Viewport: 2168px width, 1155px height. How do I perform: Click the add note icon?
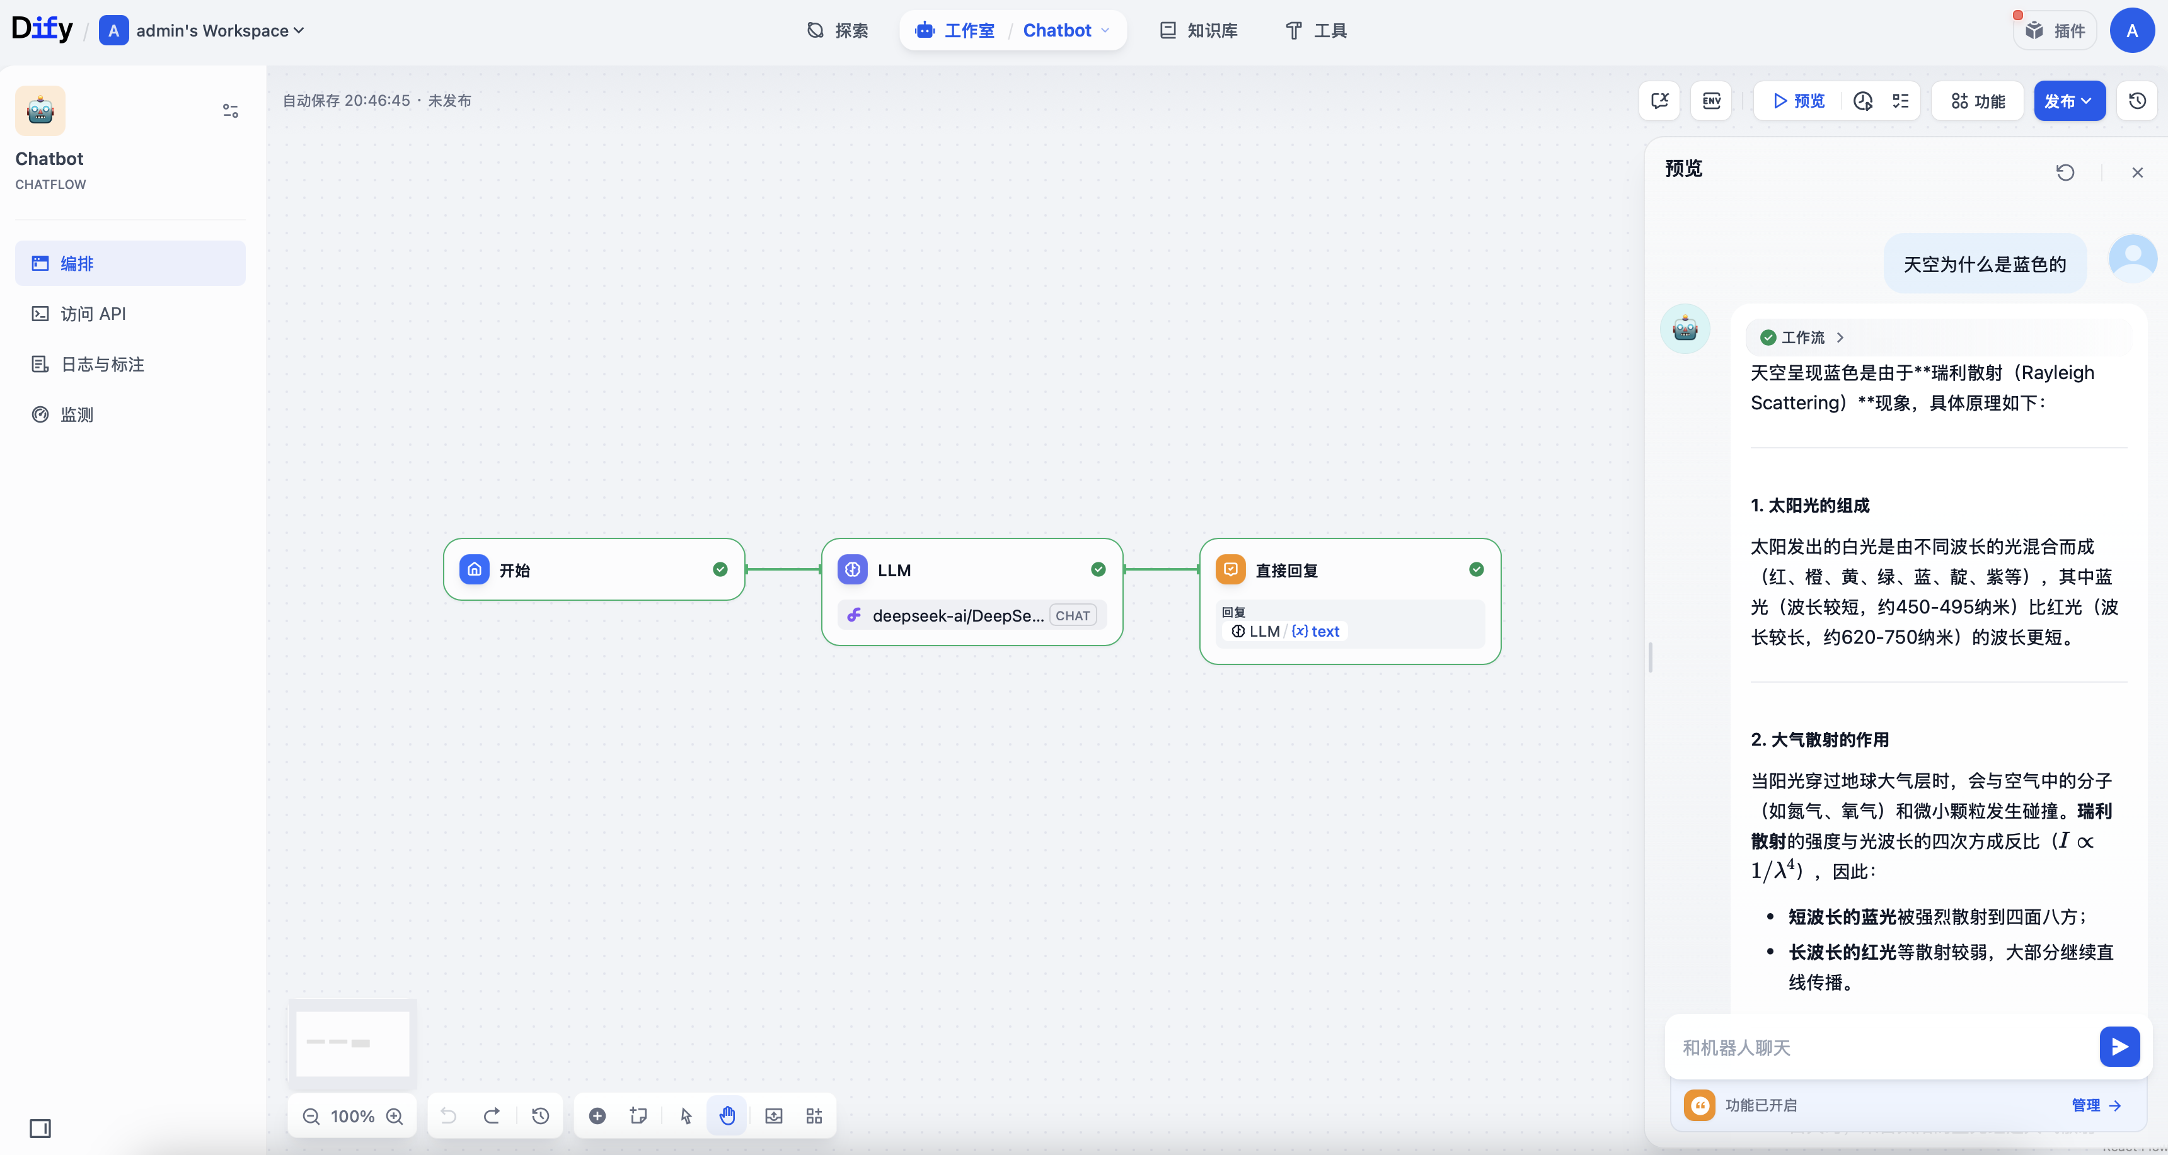pos(639,1115)
